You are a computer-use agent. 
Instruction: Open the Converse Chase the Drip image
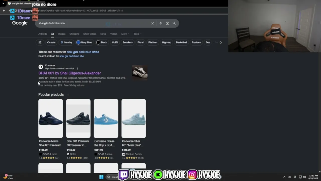(106, 118)
